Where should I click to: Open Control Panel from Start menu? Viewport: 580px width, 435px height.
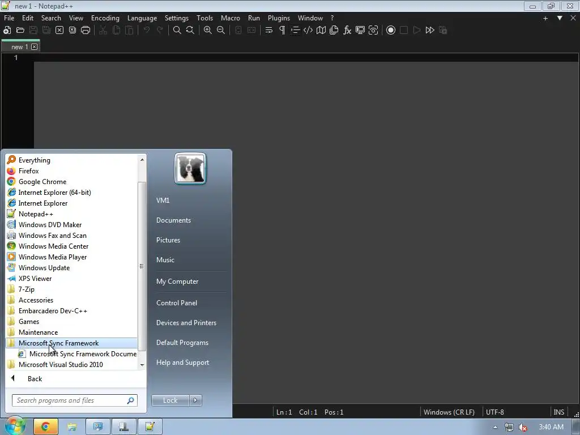[x=177, y=302]
